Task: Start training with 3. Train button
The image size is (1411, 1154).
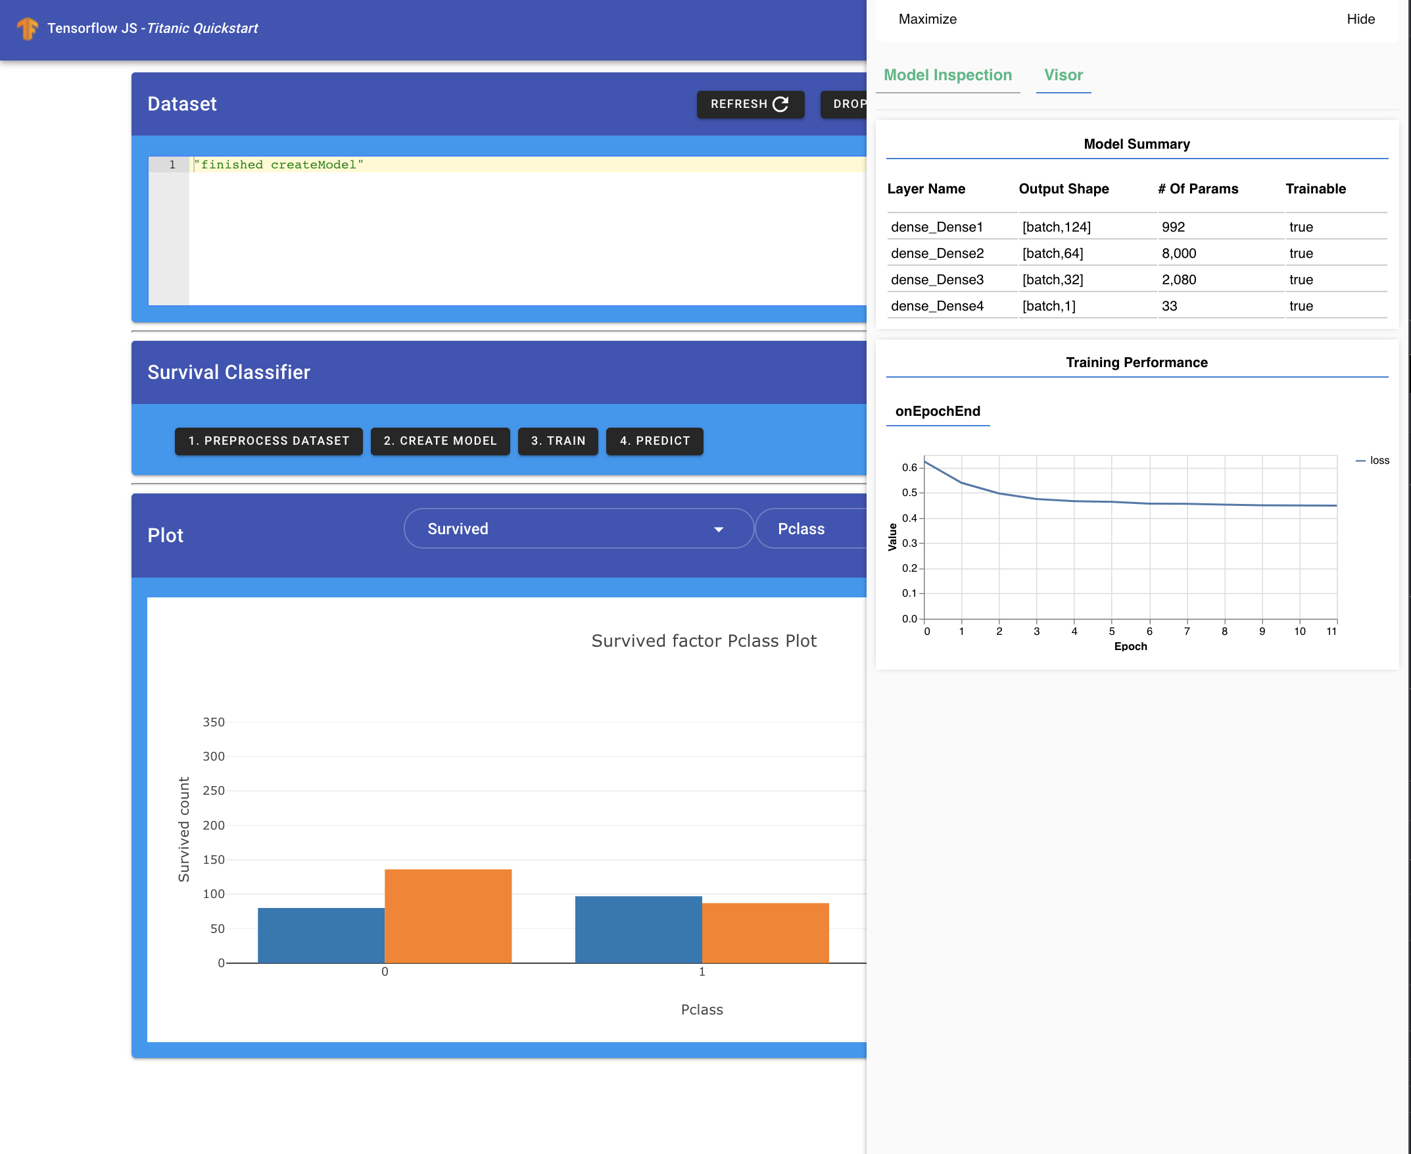Action: click(x=558, y=441)
